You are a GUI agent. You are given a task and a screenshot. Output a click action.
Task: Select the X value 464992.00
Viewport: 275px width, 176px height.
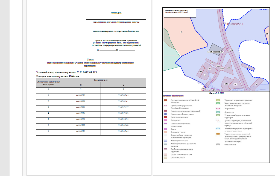(81, 119)
